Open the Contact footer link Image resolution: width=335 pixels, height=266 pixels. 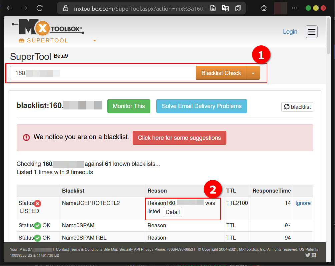pyautogui.click(x=62, y=249)
